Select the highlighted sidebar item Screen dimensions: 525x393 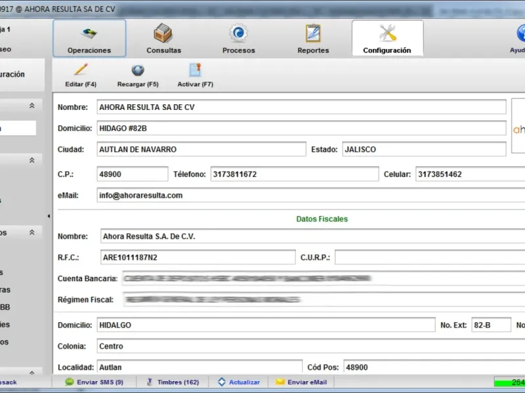coord(18,128)
